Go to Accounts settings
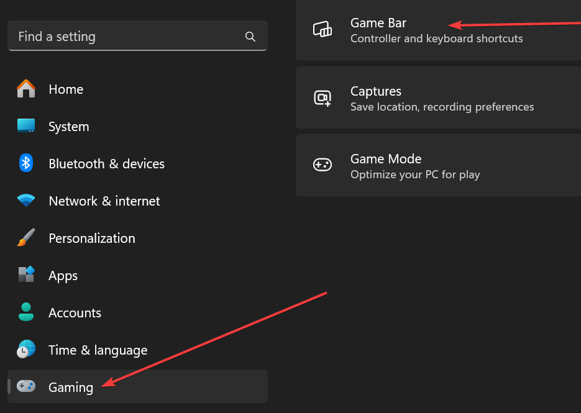Viewport: 581px width, 413px height. click(137, 313)
